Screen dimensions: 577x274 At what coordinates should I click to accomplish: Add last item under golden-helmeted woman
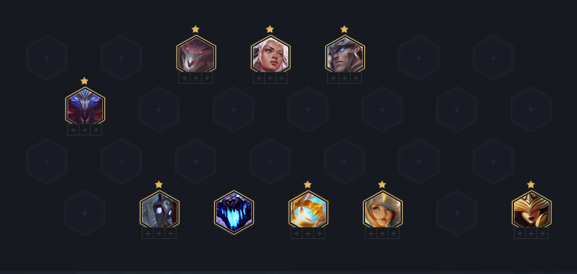pos(542,233)
